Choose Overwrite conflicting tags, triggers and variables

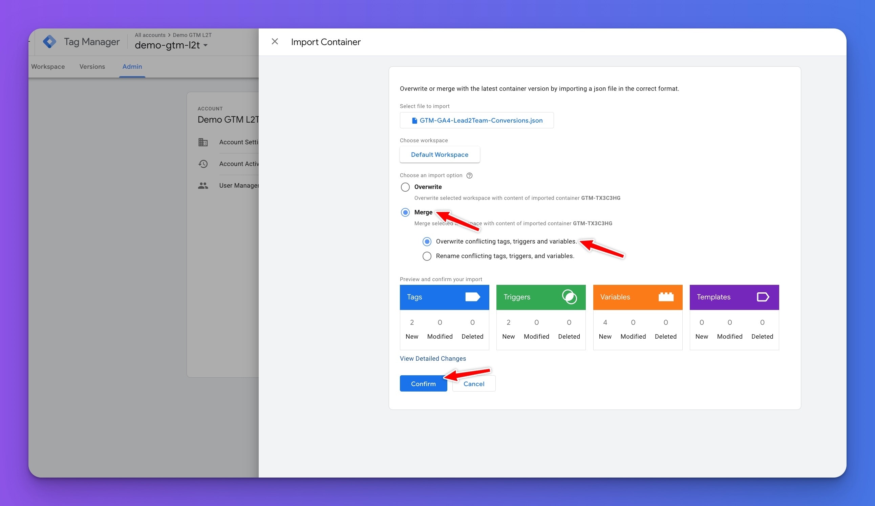[427, 241]
